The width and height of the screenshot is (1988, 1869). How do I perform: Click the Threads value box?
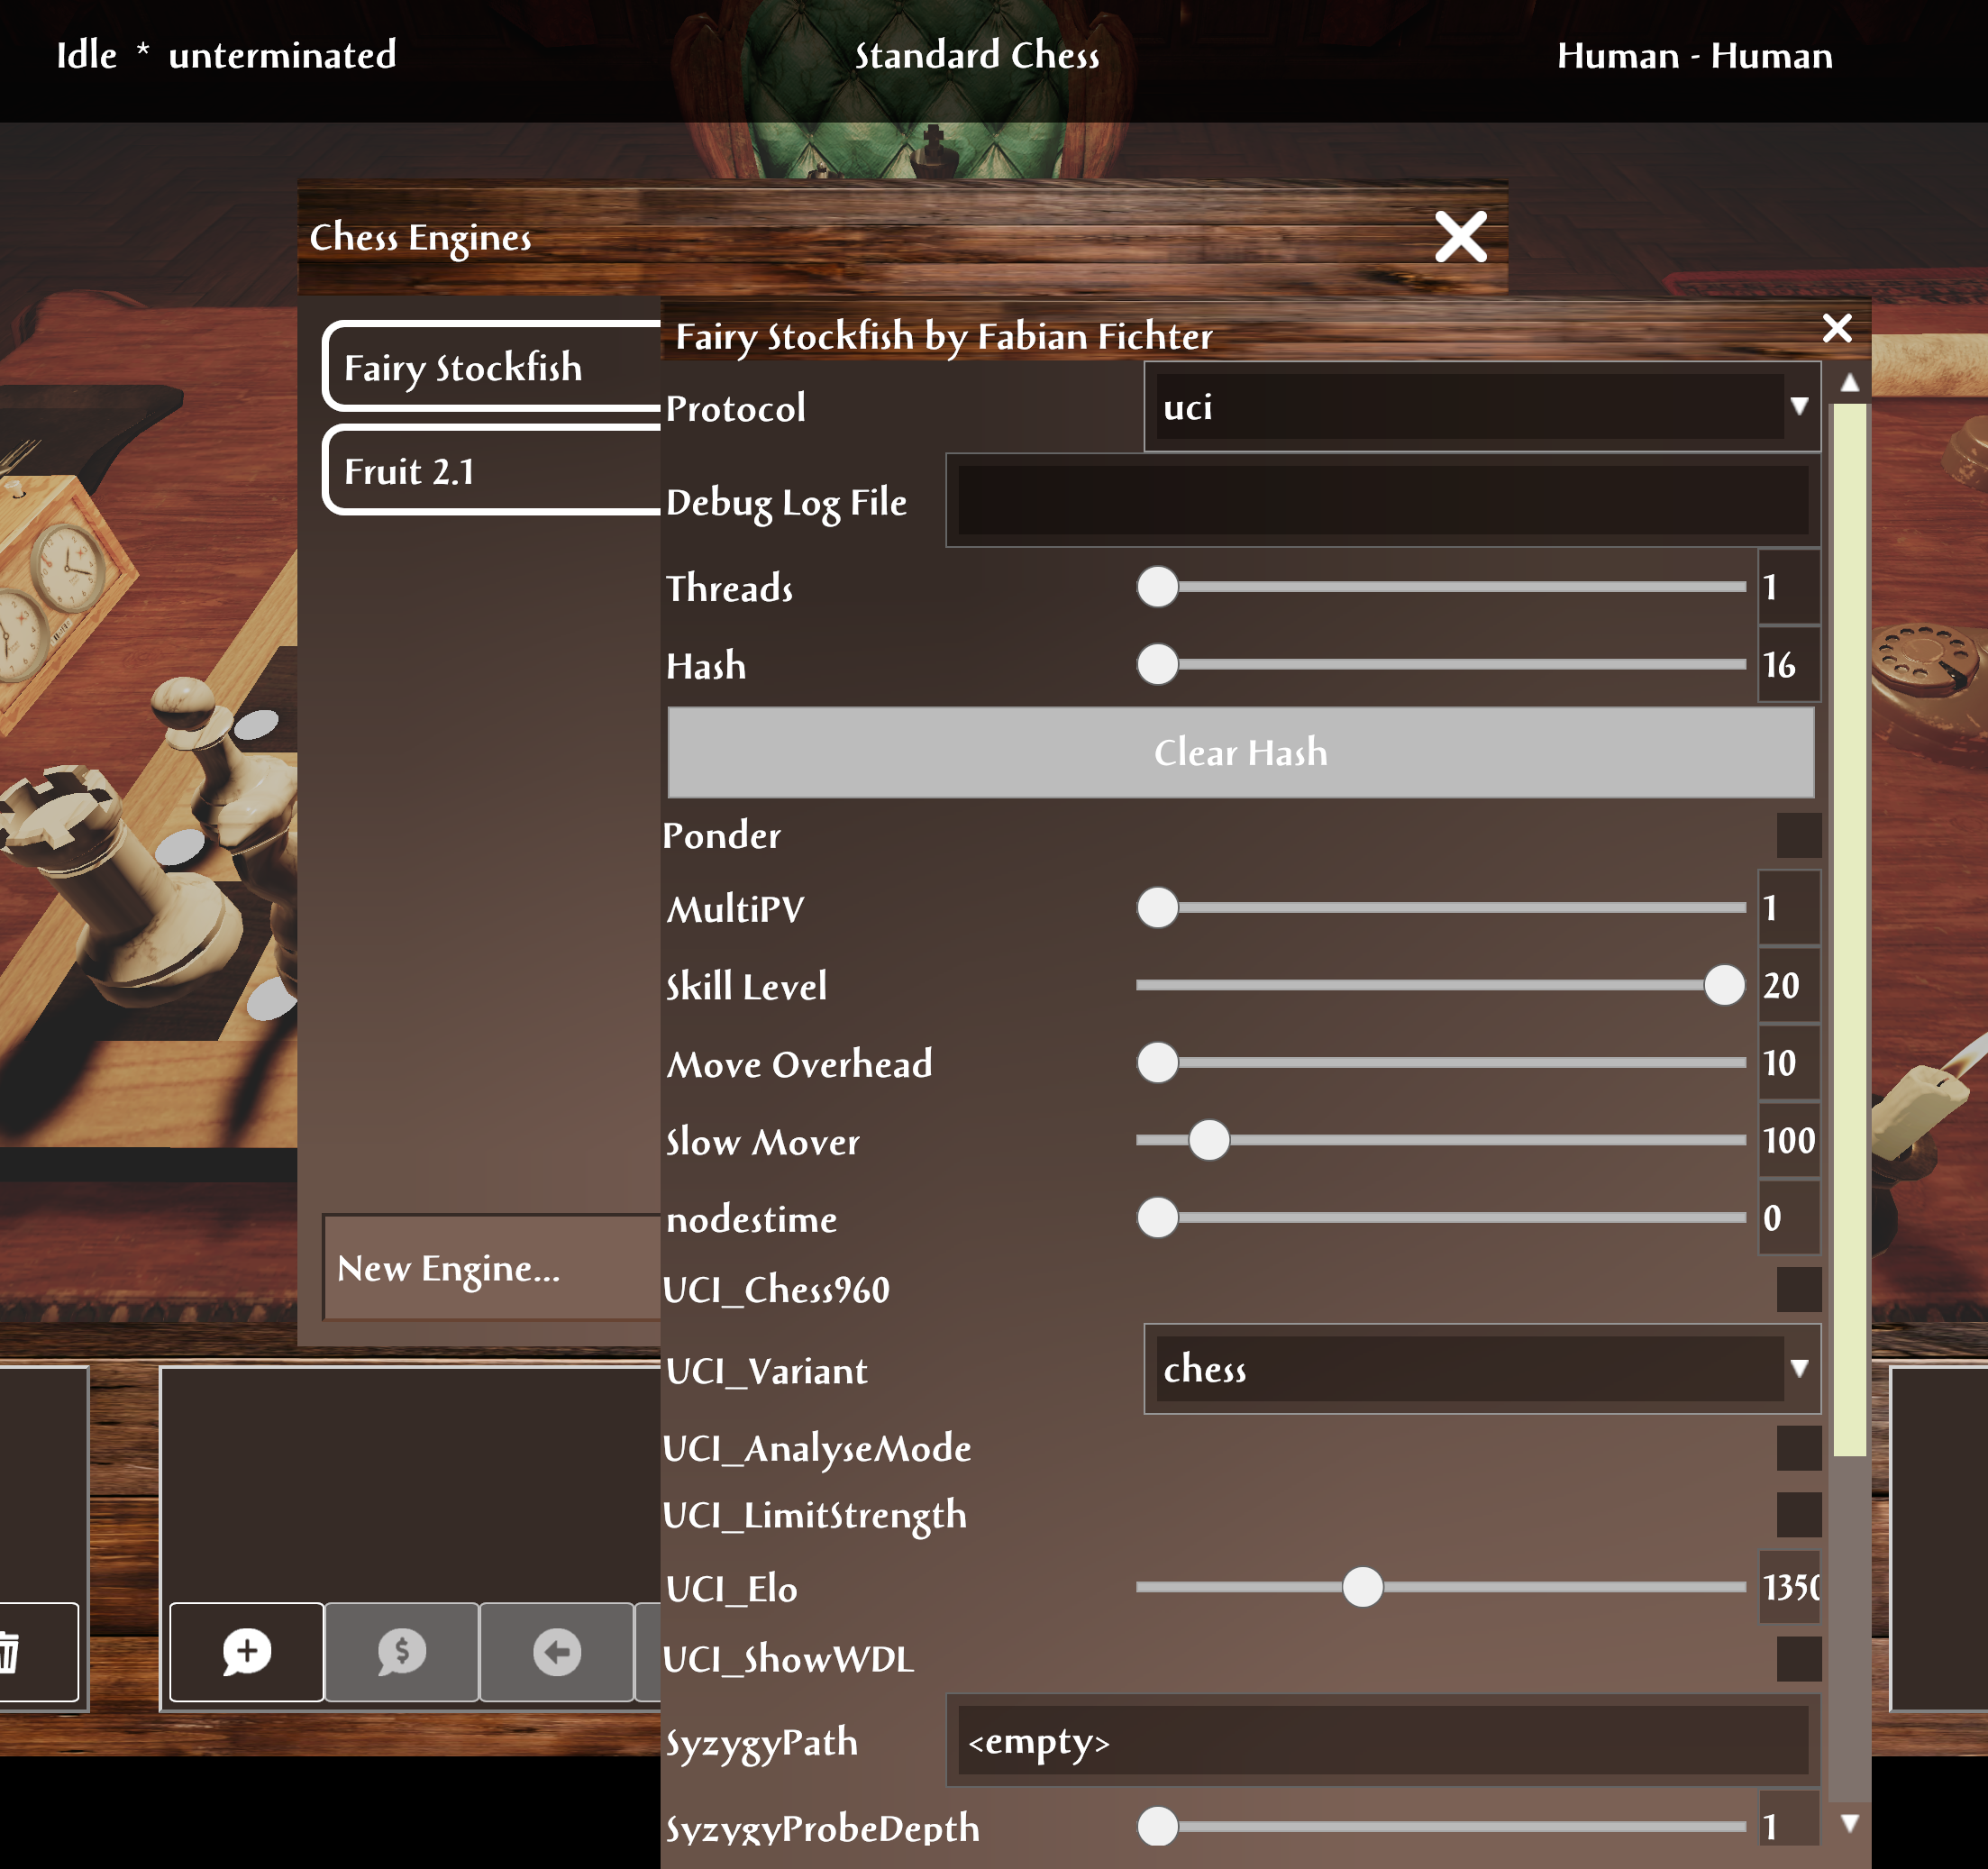click(x=1789, y=587)
